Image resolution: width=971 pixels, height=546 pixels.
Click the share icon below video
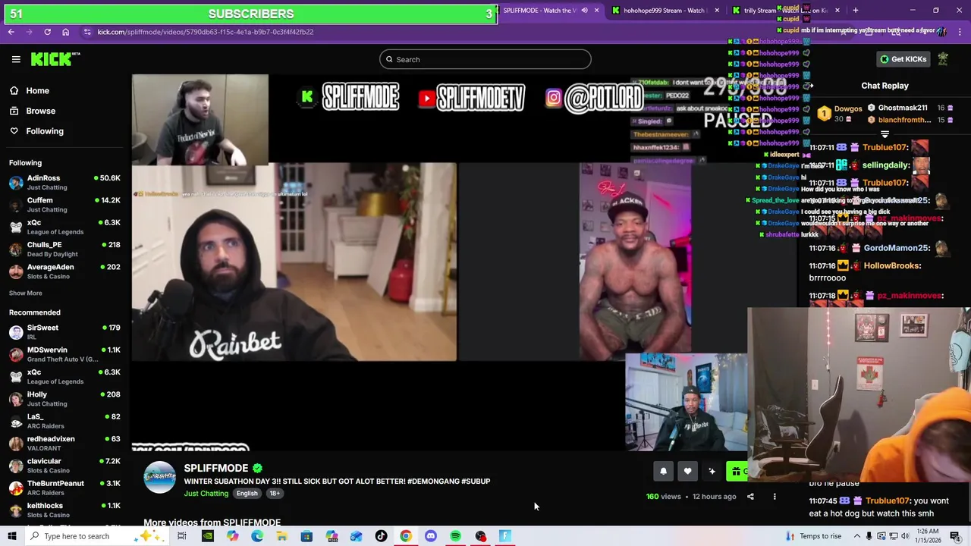tap(750, 497)
